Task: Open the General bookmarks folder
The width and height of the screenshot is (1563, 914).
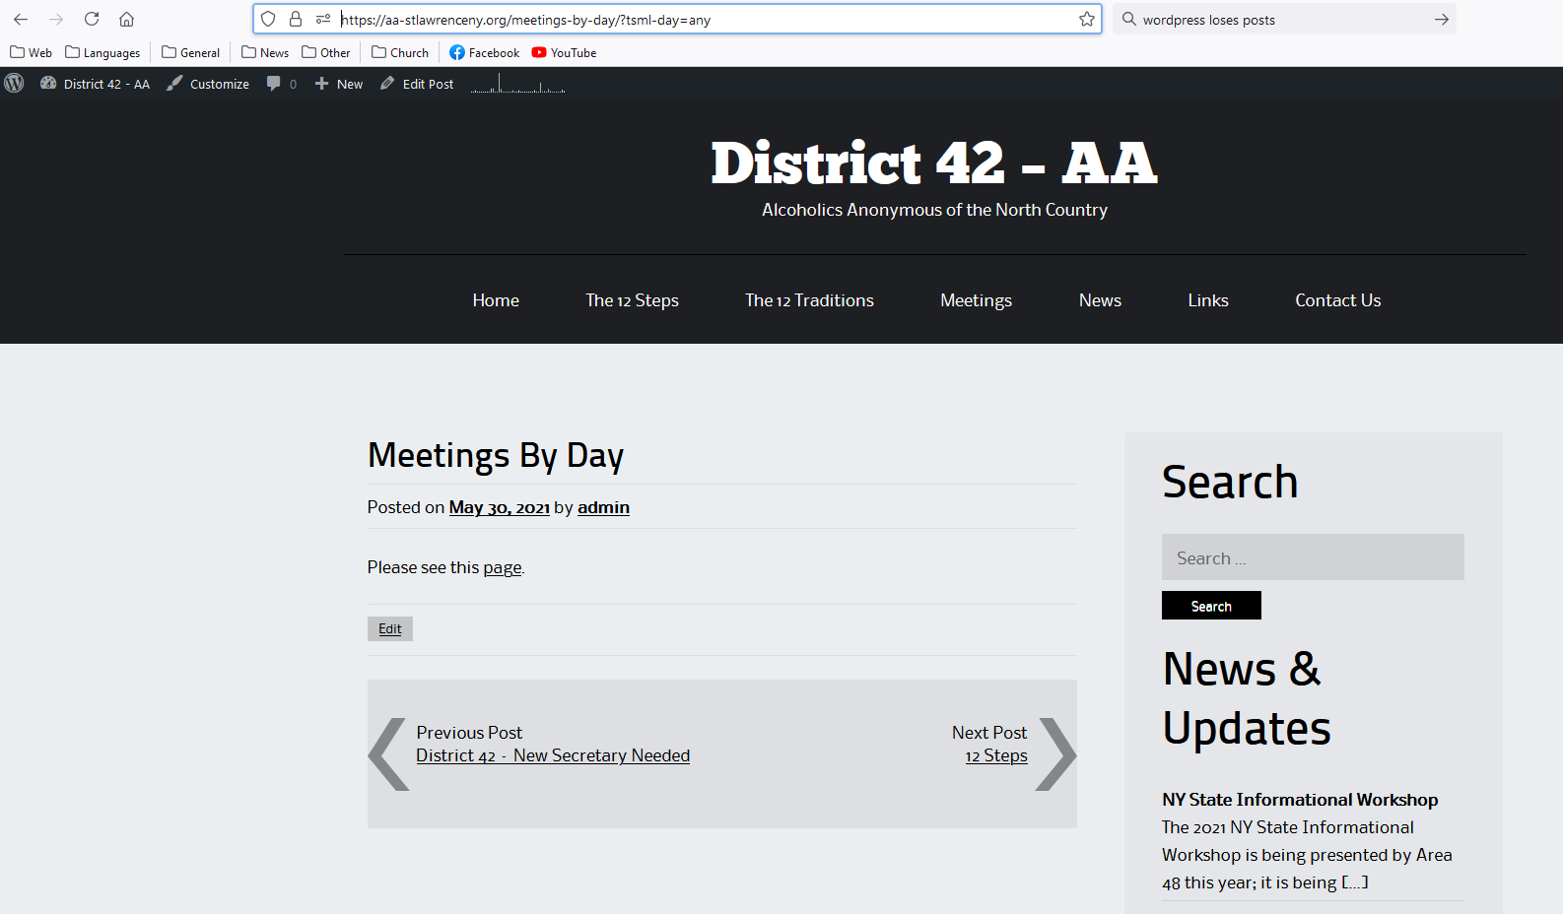Action: [190, 52]
